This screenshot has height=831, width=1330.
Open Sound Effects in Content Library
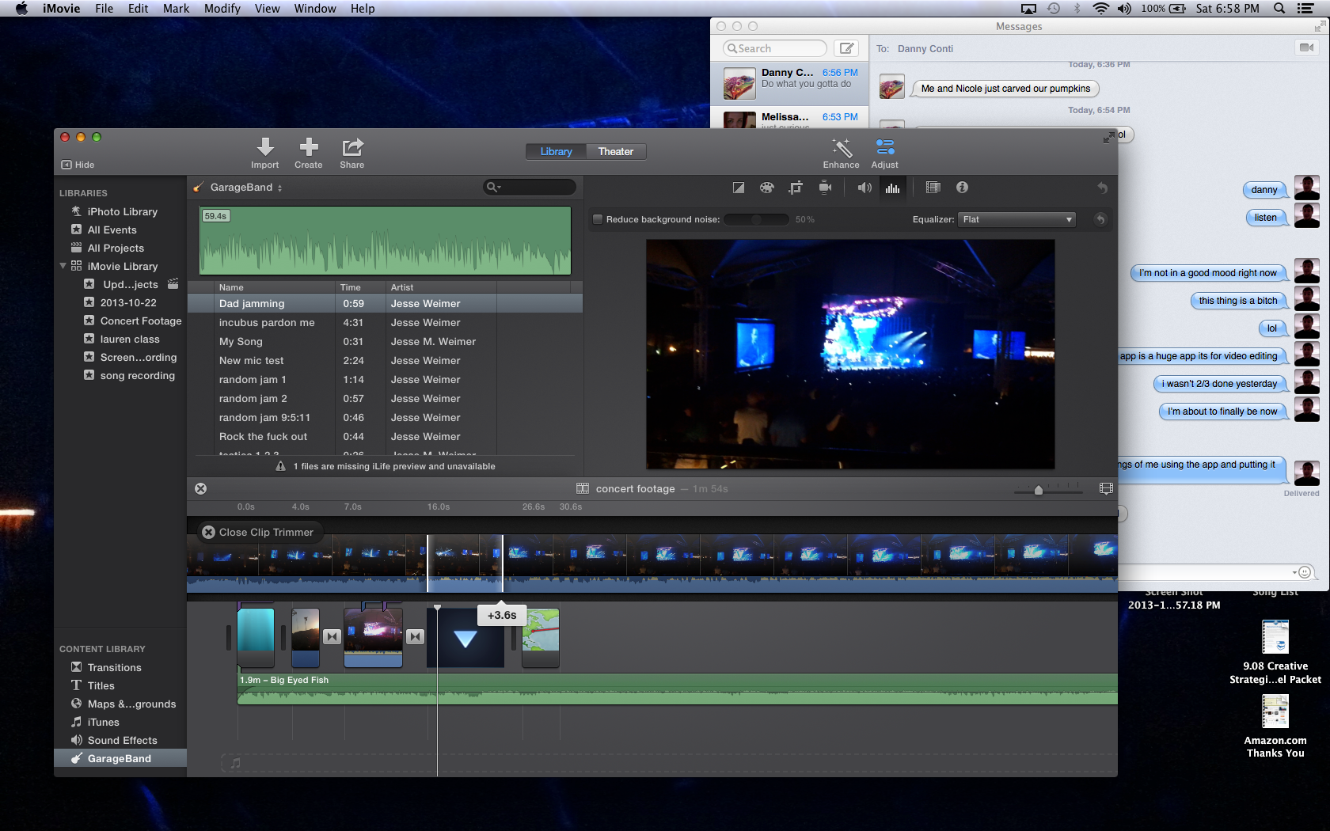(122, 741)
